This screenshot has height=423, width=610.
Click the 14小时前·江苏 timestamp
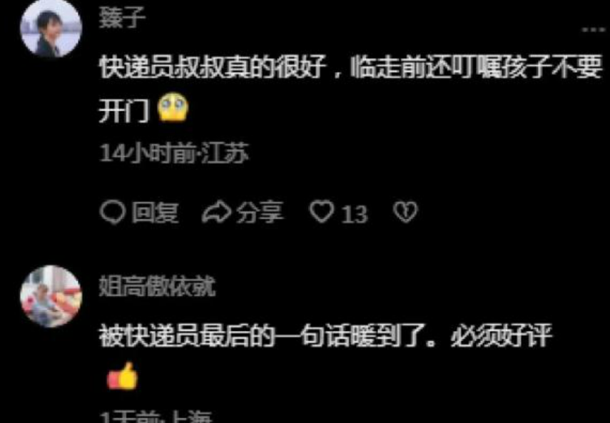click(174, 153)
